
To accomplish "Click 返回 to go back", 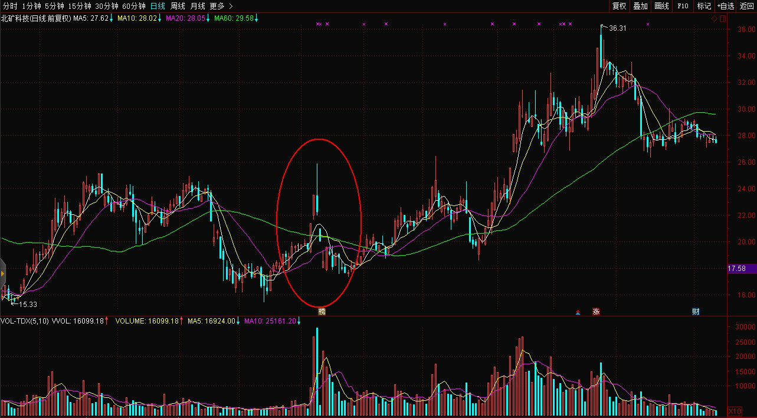I will coord(746,6).
